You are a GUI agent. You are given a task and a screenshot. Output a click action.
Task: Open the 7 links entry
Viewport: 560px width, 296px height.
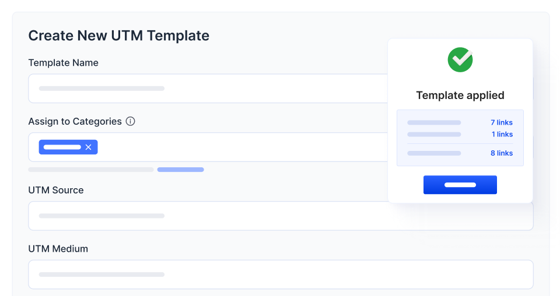click(x=501, y=122)
